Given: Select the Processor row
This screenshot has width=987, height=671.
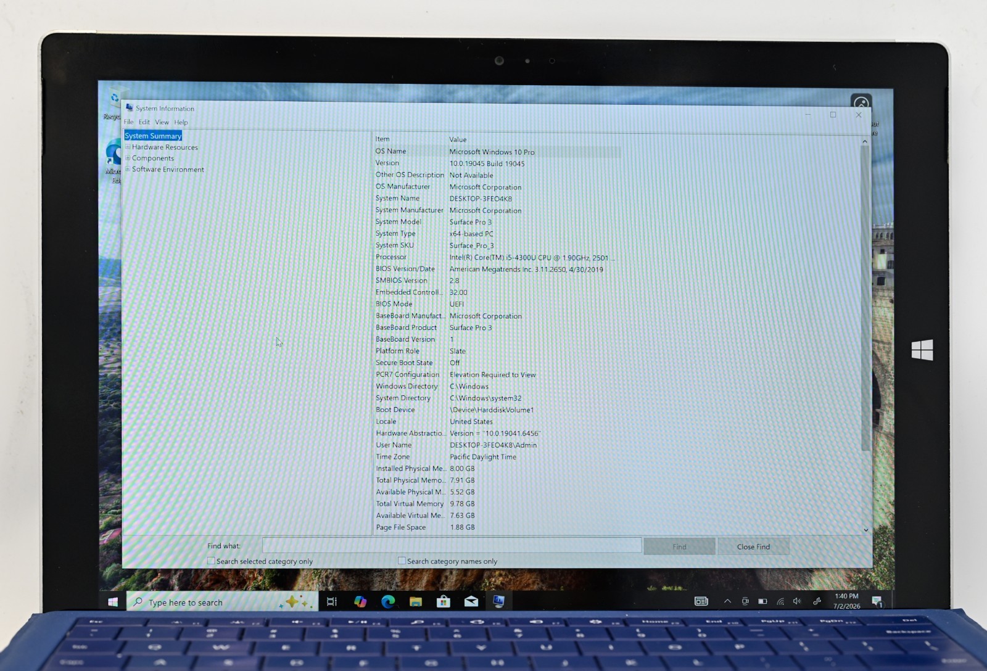Looking at the screenshot, I should 497,257.
